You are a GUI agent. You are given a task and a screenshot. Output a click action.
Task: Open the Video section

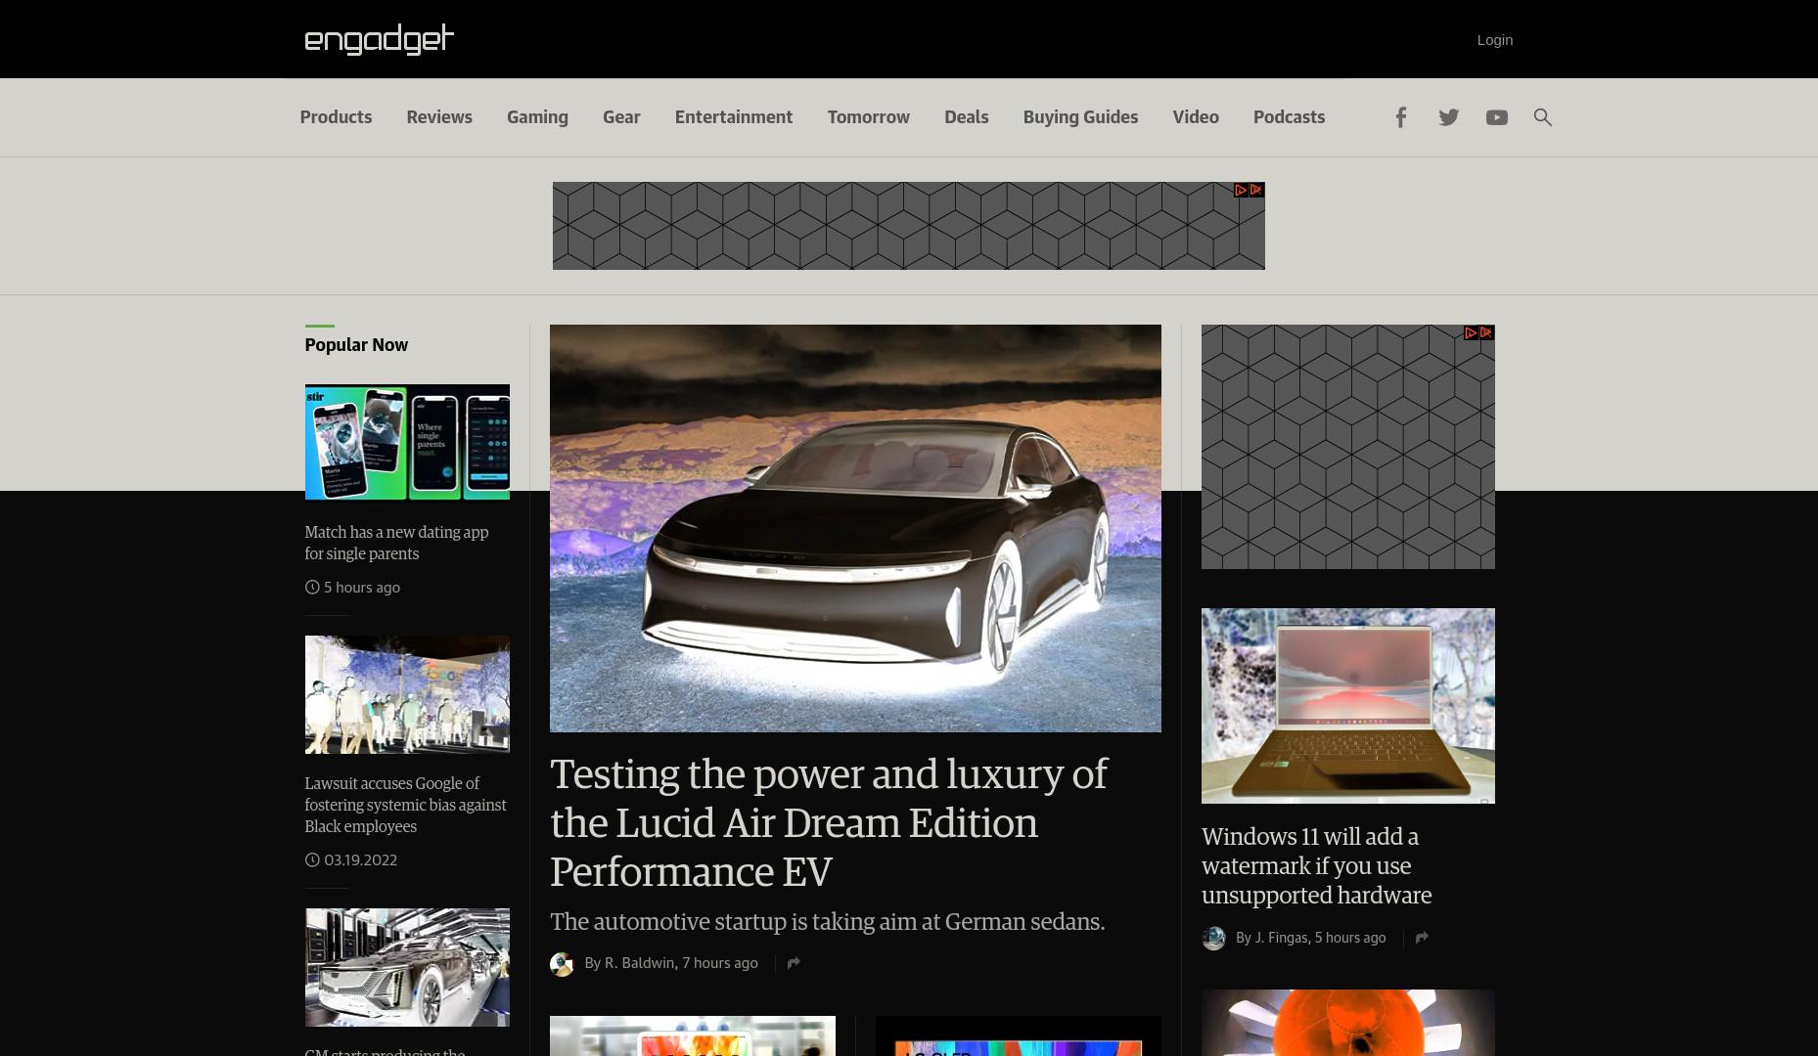1196,117
